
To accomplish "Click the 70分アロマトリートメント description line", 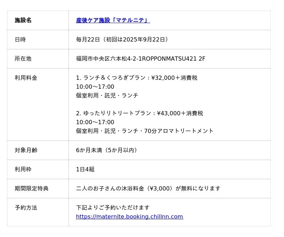I will (x=144, y=131).
